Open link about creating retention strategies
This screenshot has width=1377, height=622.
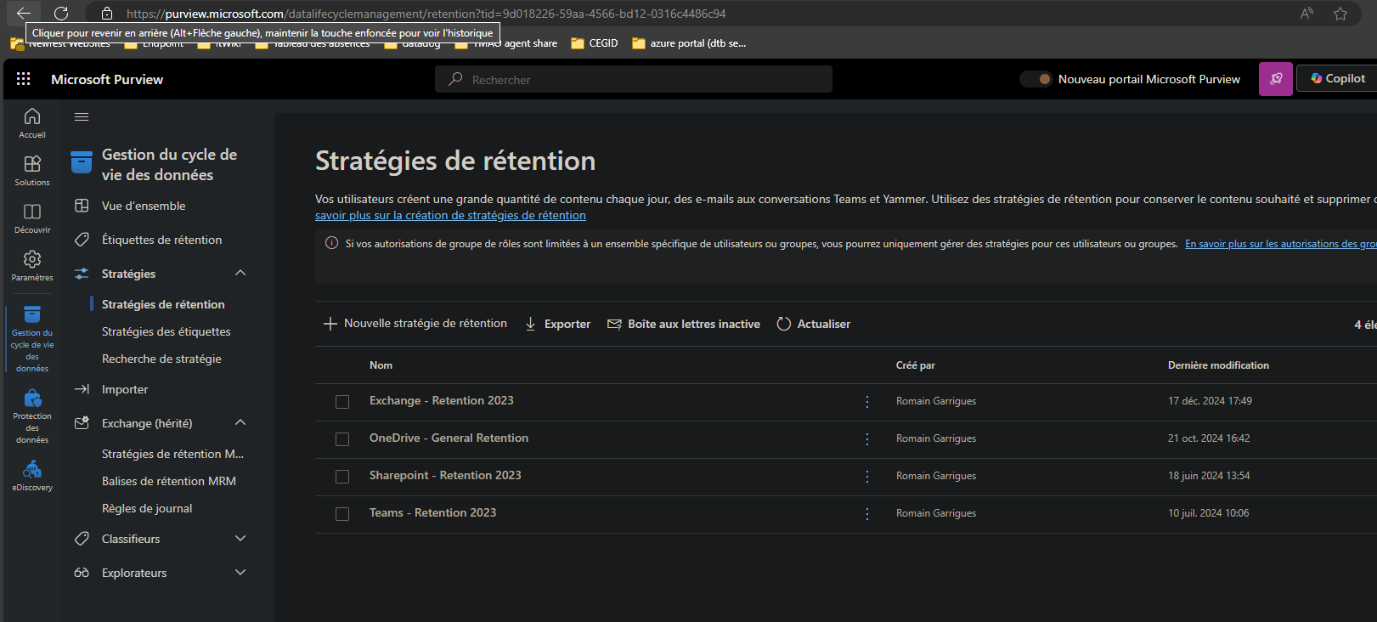click(x=450, y=215)
